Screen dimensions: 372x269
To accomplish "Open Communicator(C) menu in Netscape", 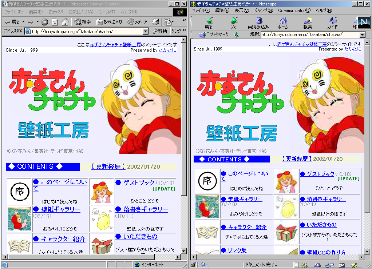I will (294, 11).
